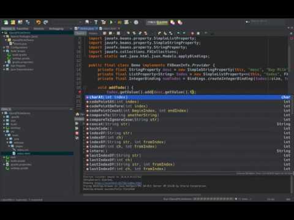294x220 pixels.
Task: Select gradle.properties under Build Scripts
Action: (x=23, y=62)
